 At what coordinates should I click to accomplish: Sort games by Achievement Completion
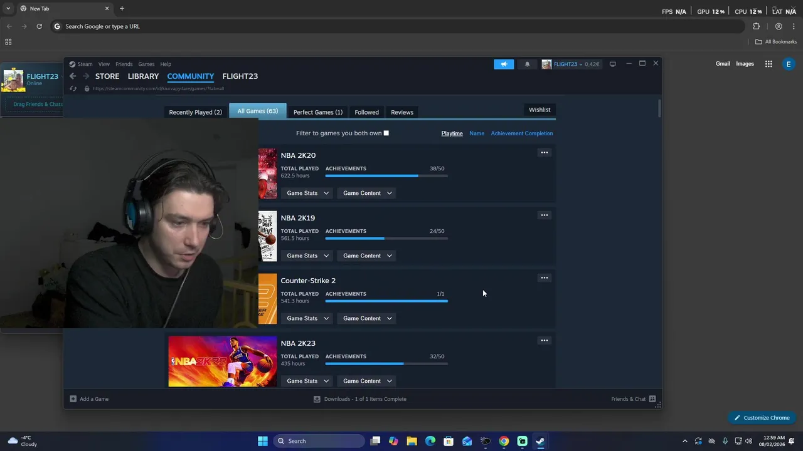click(x=522, y=133)
